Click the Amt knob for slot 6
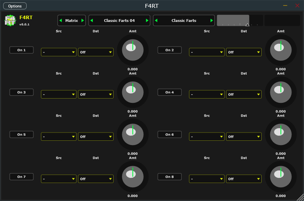 [281, 135]
